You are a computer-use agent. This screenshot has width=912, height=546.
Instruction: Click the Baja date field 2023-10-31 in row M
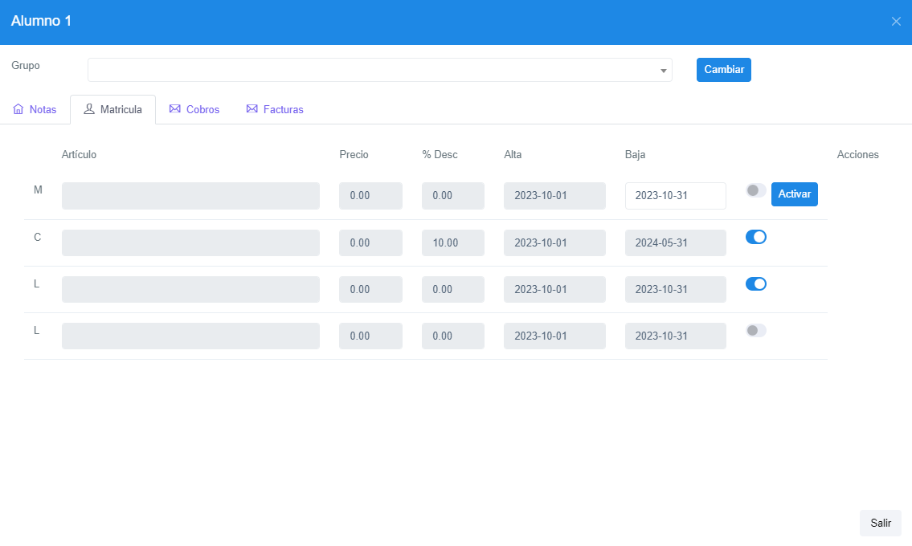coord(675,196)
